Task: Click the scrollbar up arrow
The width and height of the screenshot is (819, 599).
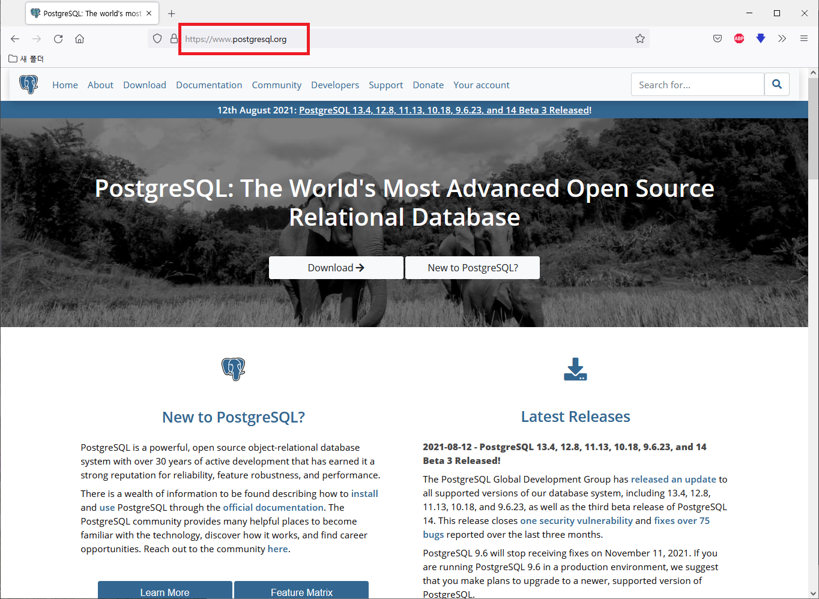Action: coord(813,73)
